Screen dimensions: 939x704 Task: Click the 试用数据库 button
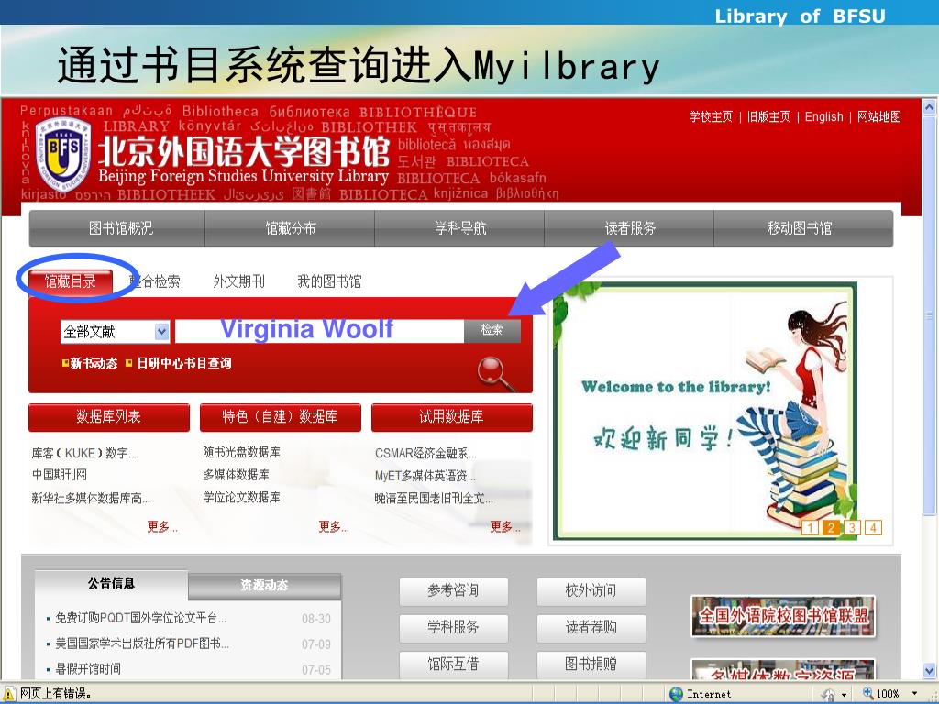click(451, 417)
